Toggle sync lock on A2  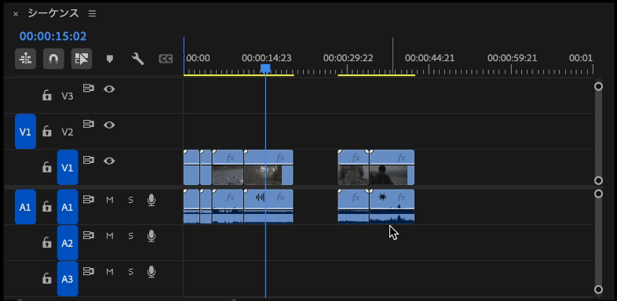tap(89, 235)
